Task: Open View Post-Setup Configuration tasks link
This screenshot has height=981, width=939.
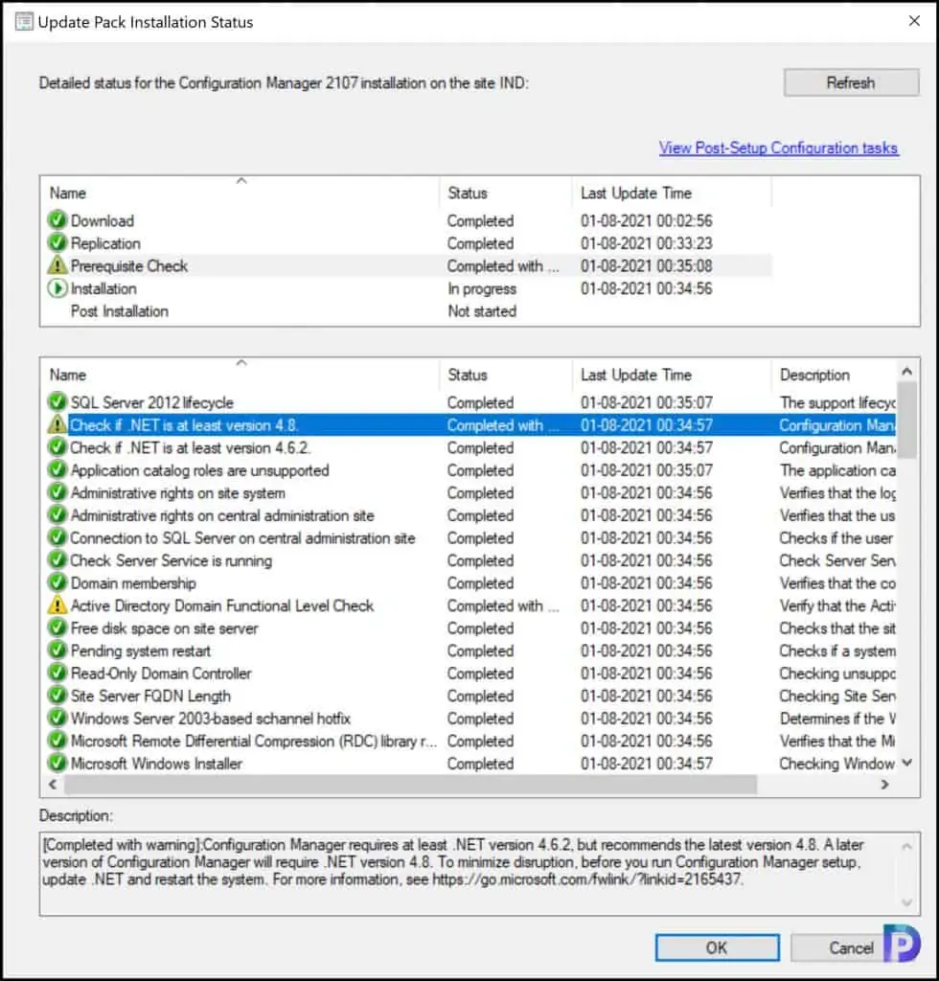Action: 778,148
